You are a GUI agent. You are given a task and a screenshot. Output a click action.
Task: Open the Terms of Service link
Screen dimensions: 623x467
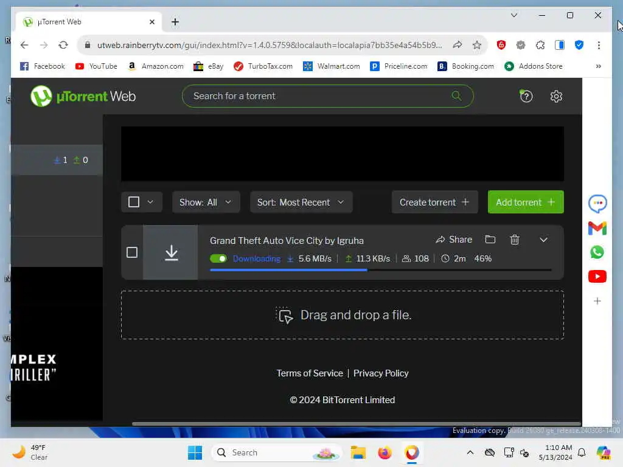click(310, 373)
